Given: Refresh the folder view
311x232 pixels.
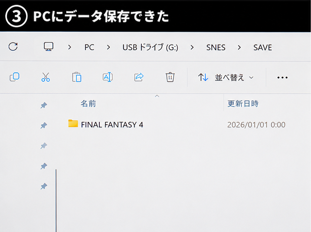Looking at the screenshot, I should pos(13,47).
